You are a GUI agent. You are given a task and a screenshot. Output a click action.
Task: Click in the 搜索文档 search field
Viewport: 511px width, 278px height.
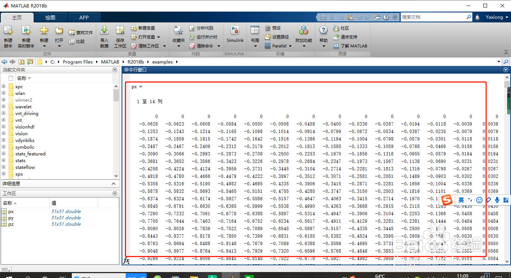click(x=433, y=17)
